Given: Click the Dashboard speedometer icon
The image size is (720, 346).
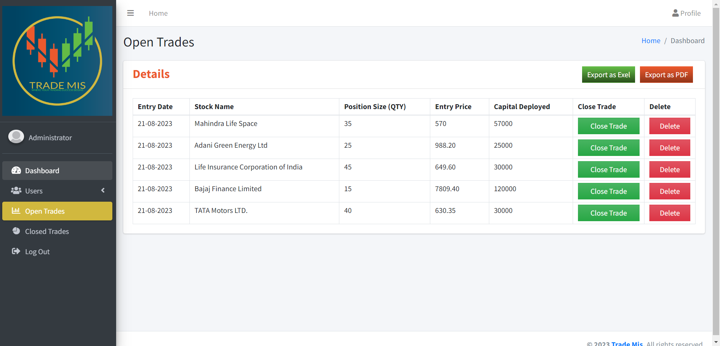Looking at the screenshot, I should point(16,171).
